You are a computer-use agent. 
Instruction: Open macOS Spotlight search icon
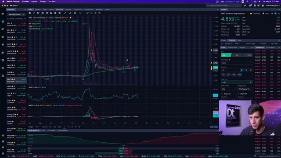(x=252, y=1)
